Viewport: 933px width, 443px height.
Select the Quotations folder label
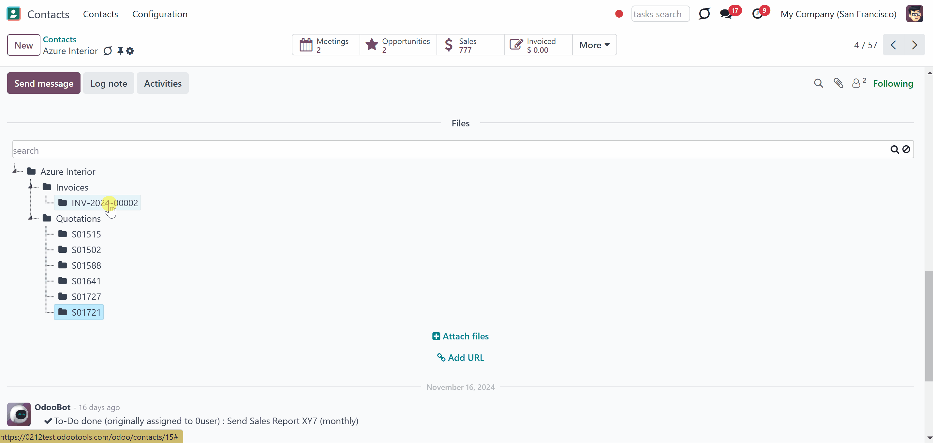click(x=78, y=218)
